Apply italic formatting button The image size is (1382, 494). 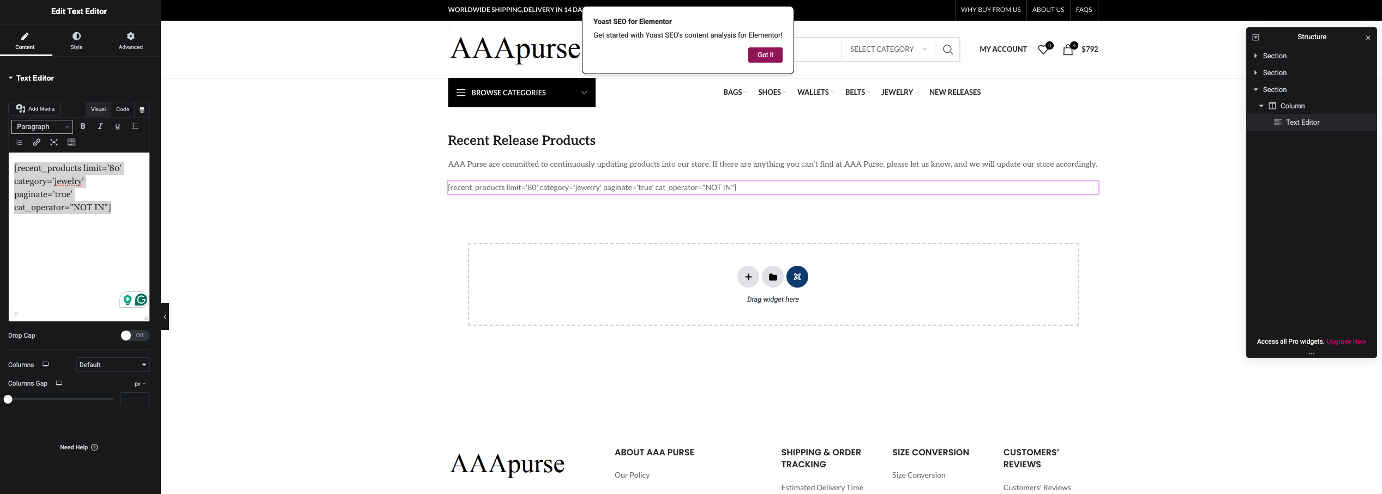click(100, 126)
